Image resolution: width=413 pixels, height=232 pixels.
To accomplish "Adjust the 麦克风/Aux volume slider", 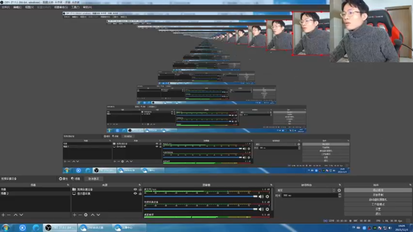I will coord(201,196).
